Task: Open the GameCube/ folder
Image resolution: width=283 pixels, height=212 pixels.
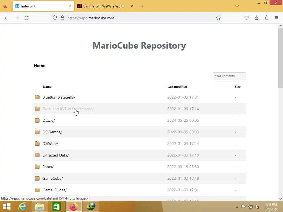Action: [53, 179]
